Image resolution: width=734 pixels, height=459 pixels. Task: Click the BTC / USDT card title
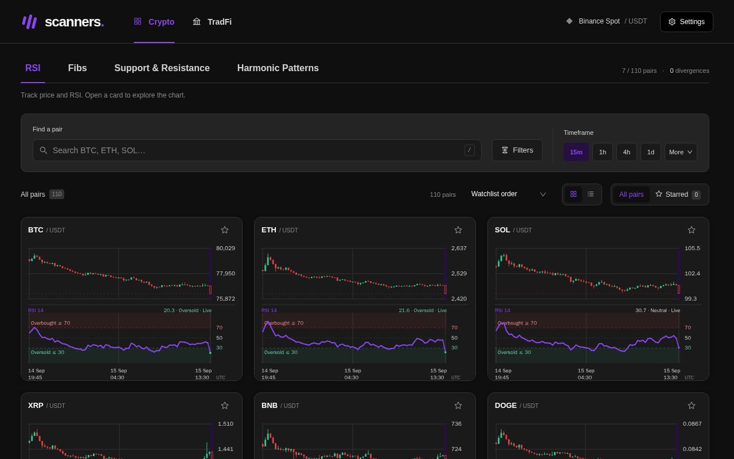tap(46, 230)
